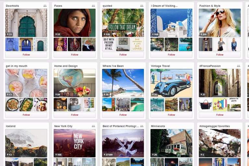The height and width of the screenshot is (166, 249).
Task: Follow the Fashion & Style board
Action: point(220,55)
